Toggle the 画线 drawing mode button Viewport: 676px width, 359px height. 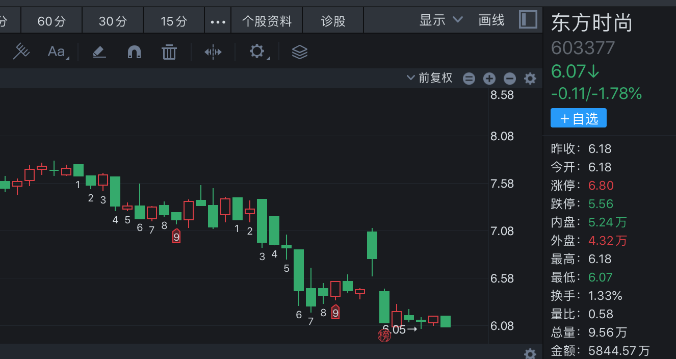point(491,20)
